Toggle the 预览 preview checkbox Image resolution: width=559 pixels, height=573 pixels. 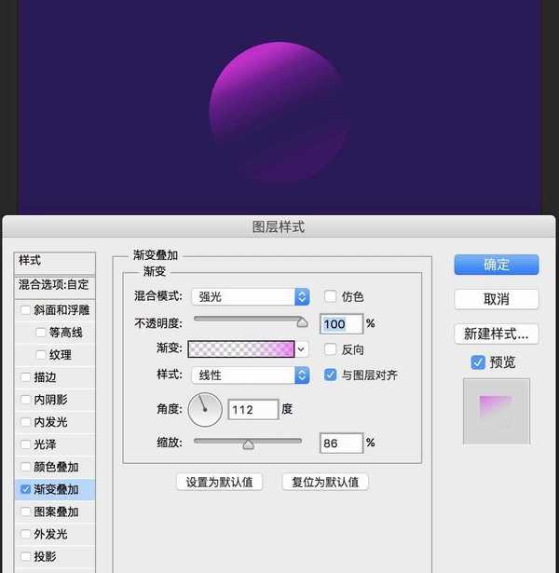(478, 362)
